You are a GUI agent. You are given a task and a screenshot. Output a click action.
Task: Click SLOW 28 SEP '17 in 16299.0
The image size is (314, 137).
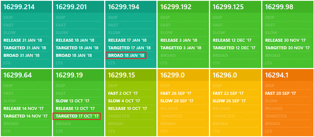point(177,101)
